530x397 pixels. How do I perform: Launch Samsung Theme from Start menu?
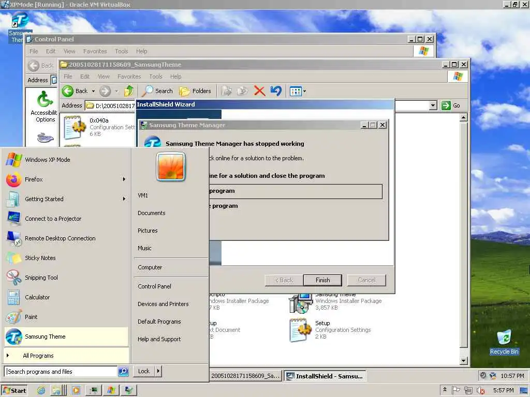point(66,337)
